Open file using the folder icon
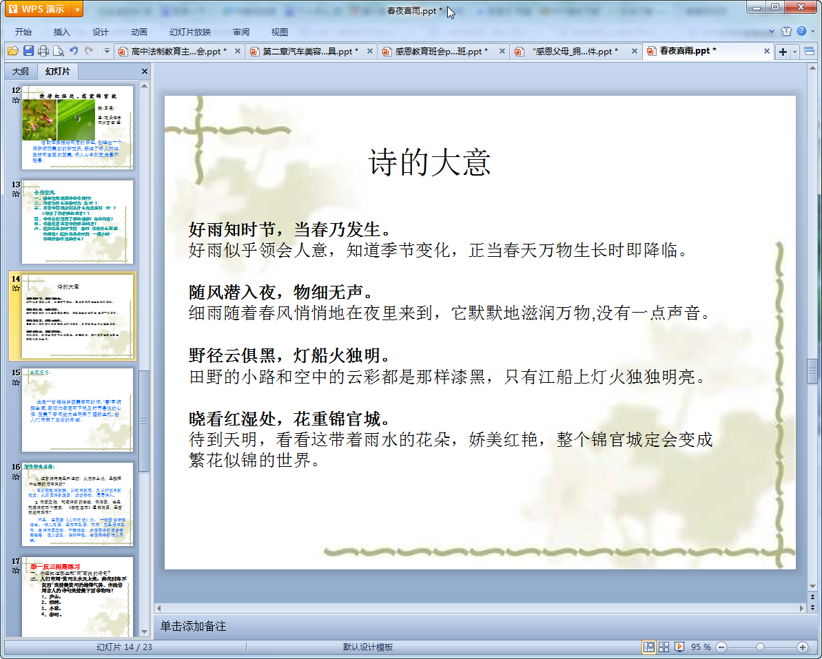Image resolution: width=822 pixels, height=659 pixels. [13, 51]
